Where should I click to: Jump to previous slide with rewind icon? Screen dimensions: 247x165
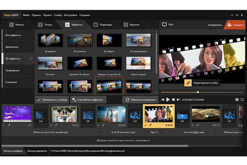(163, 99)
